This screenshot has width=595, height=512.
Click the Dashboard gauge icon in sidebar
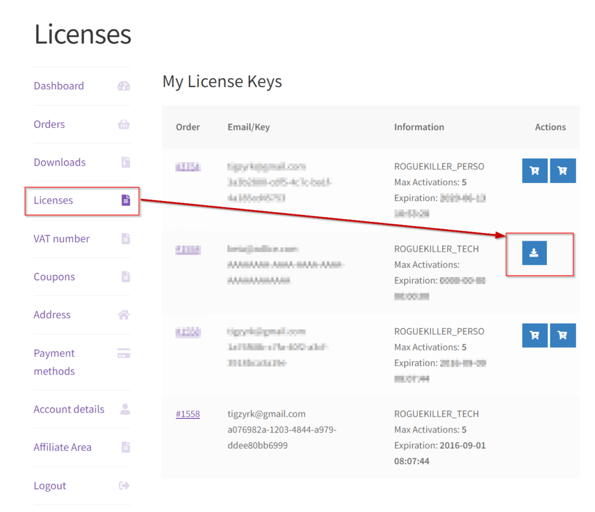click(x=124, y=86)
